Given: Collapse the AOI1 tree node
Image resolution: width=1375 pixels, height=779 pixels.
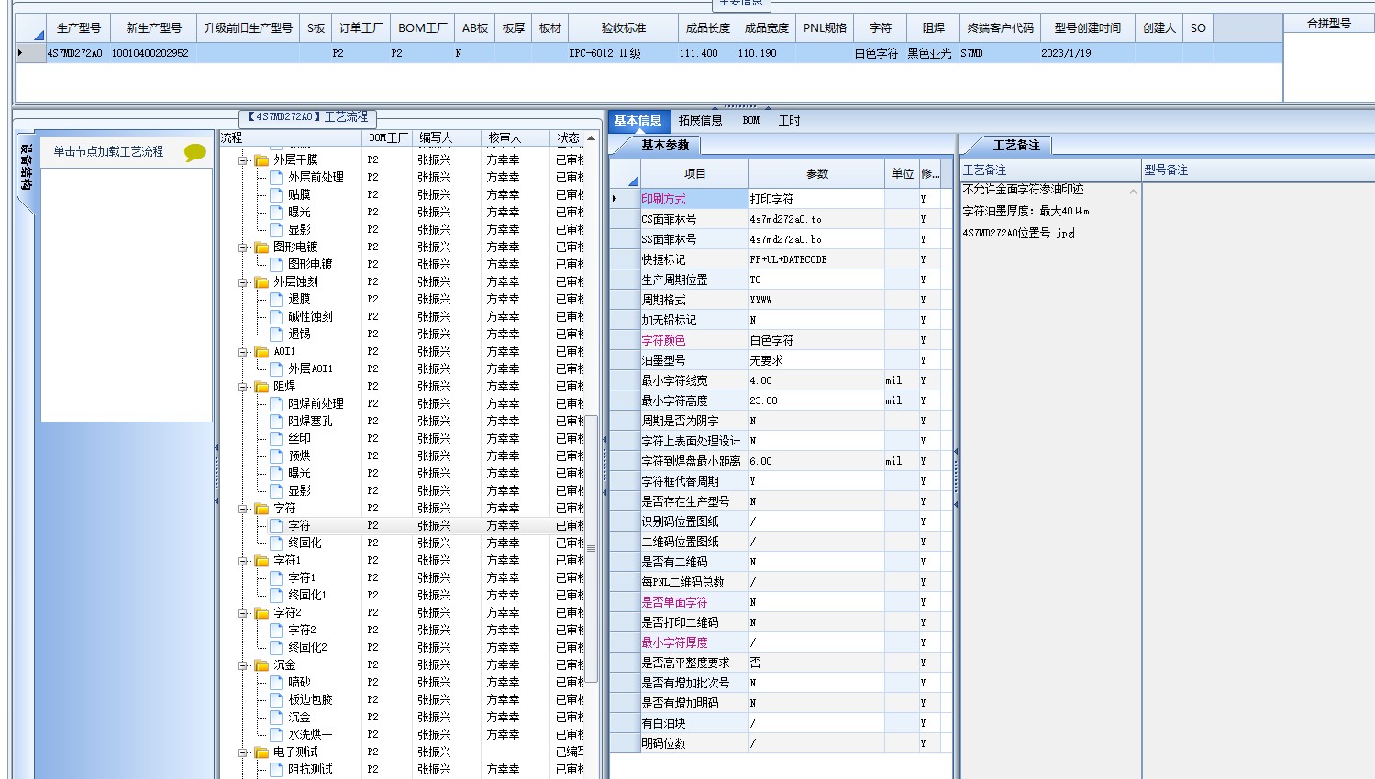Looking at the screenshot, I should pyautogui.click(x=244, y=351).
